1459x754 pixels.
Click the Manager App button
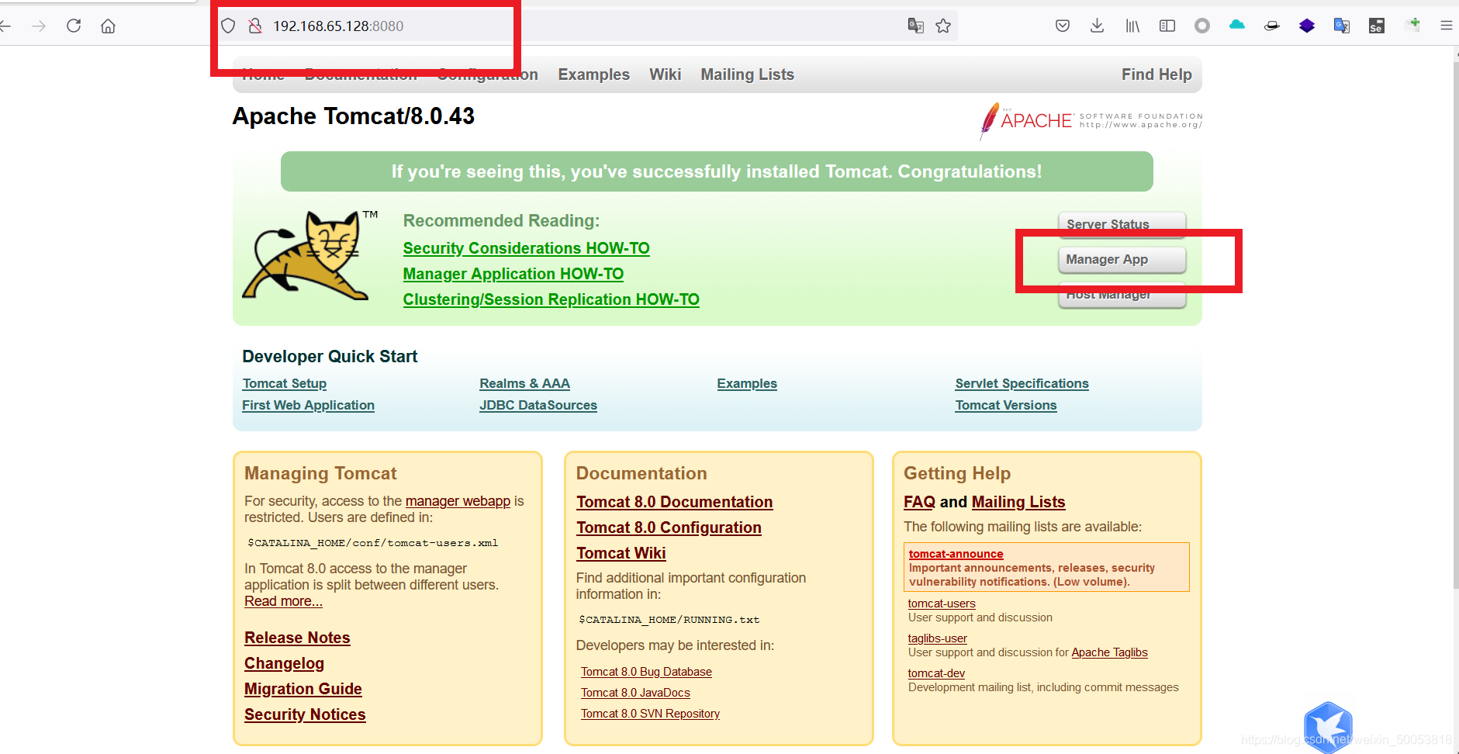pyautogui.click(x=1122, y=260)
